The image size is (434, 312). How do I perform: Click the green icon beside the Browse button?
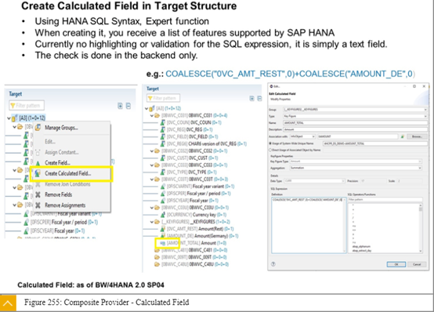click(x=403, y=136)
